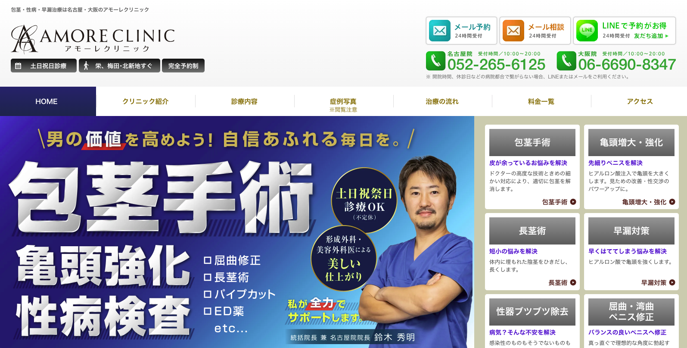Open the 長茎術 card header
687x348 pixels.
[x=532, y=231]
